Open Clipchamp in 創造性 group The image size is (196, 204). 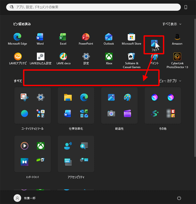[127, 113]
